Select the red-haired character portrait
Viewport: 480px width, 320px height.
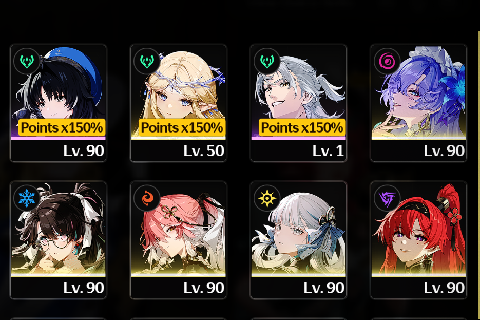[418, 240]
